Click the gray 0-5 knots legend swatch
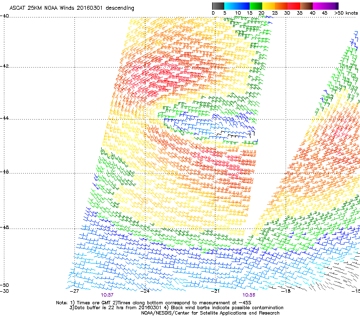 pyautogui.click(x=218, y=6)
